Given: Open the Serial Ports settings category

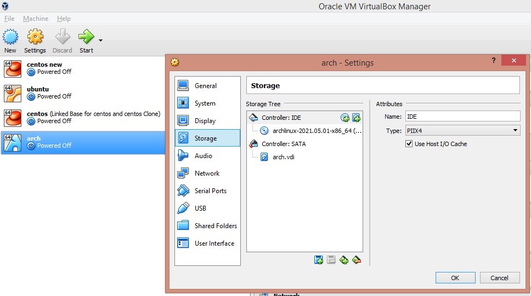Looking at the screenshot, I should (x=207, y=191).
